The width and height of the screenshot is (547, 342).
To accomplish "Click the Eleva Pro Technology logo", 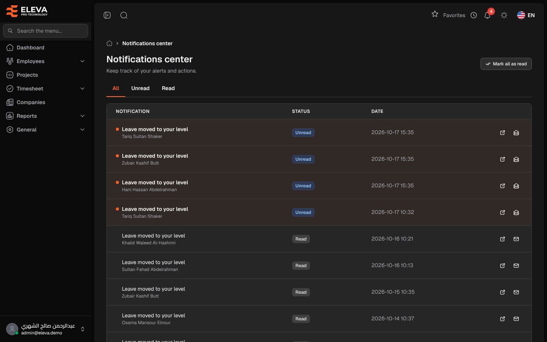I will [27, 11].
